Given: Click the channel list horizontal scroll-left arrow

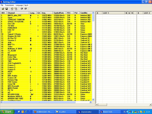Looking at the screenshot, I should [2, 102].
